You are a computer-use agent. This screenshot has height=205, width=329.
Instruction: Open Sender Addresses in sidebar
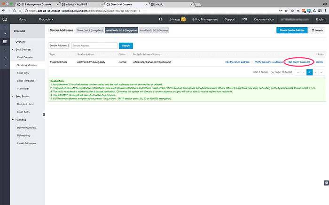27,65
